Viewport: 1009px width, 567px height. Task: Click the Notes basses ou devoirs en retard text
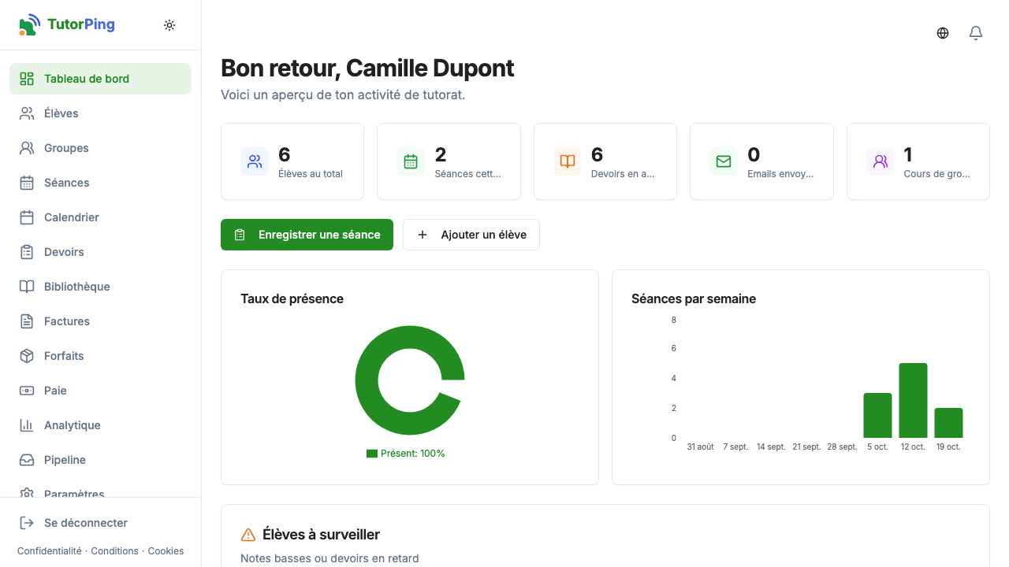(x=330, y=558)
